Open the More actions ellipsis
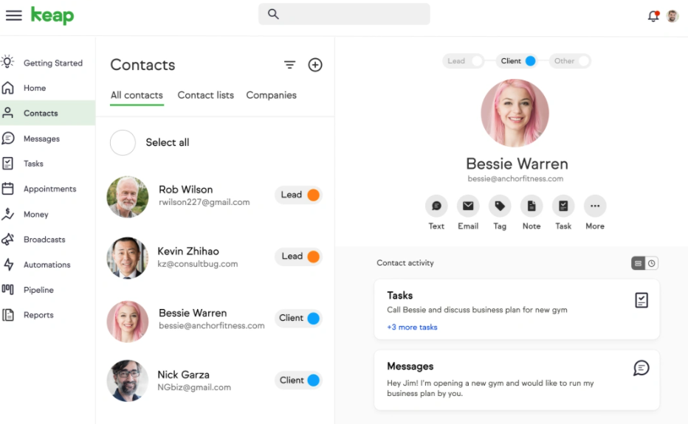 coord(595,206)
